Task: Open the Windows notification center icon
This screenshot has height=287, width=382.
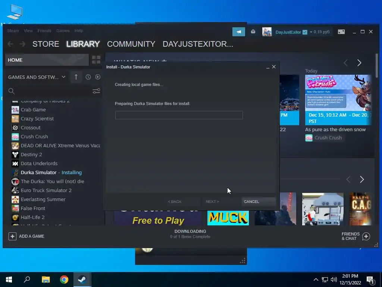Action: tap(370, 280)
